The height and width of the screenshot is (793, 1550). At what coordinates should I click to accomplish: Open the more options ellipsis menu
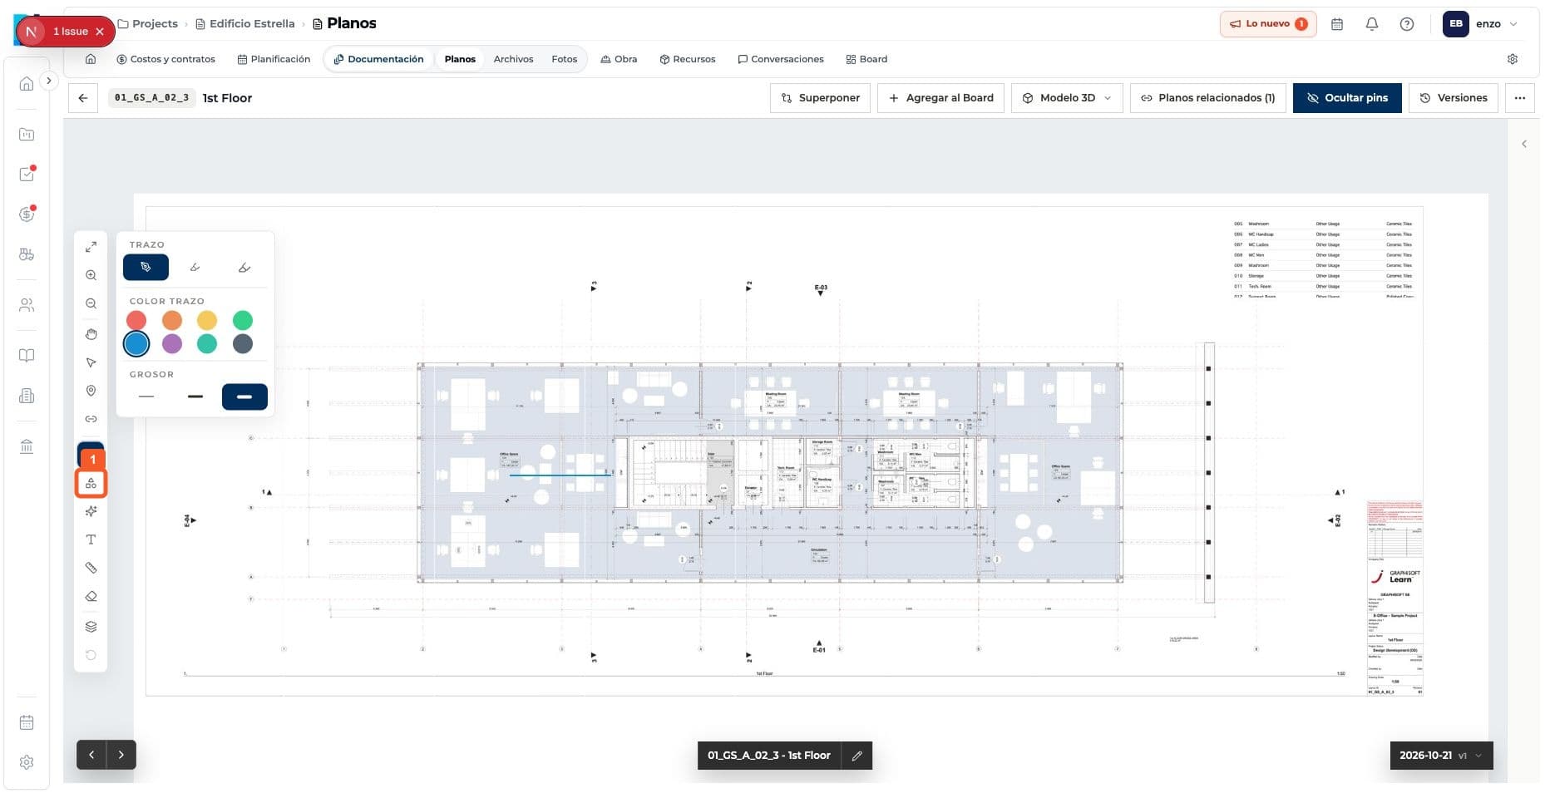[x=1520, y=98]
